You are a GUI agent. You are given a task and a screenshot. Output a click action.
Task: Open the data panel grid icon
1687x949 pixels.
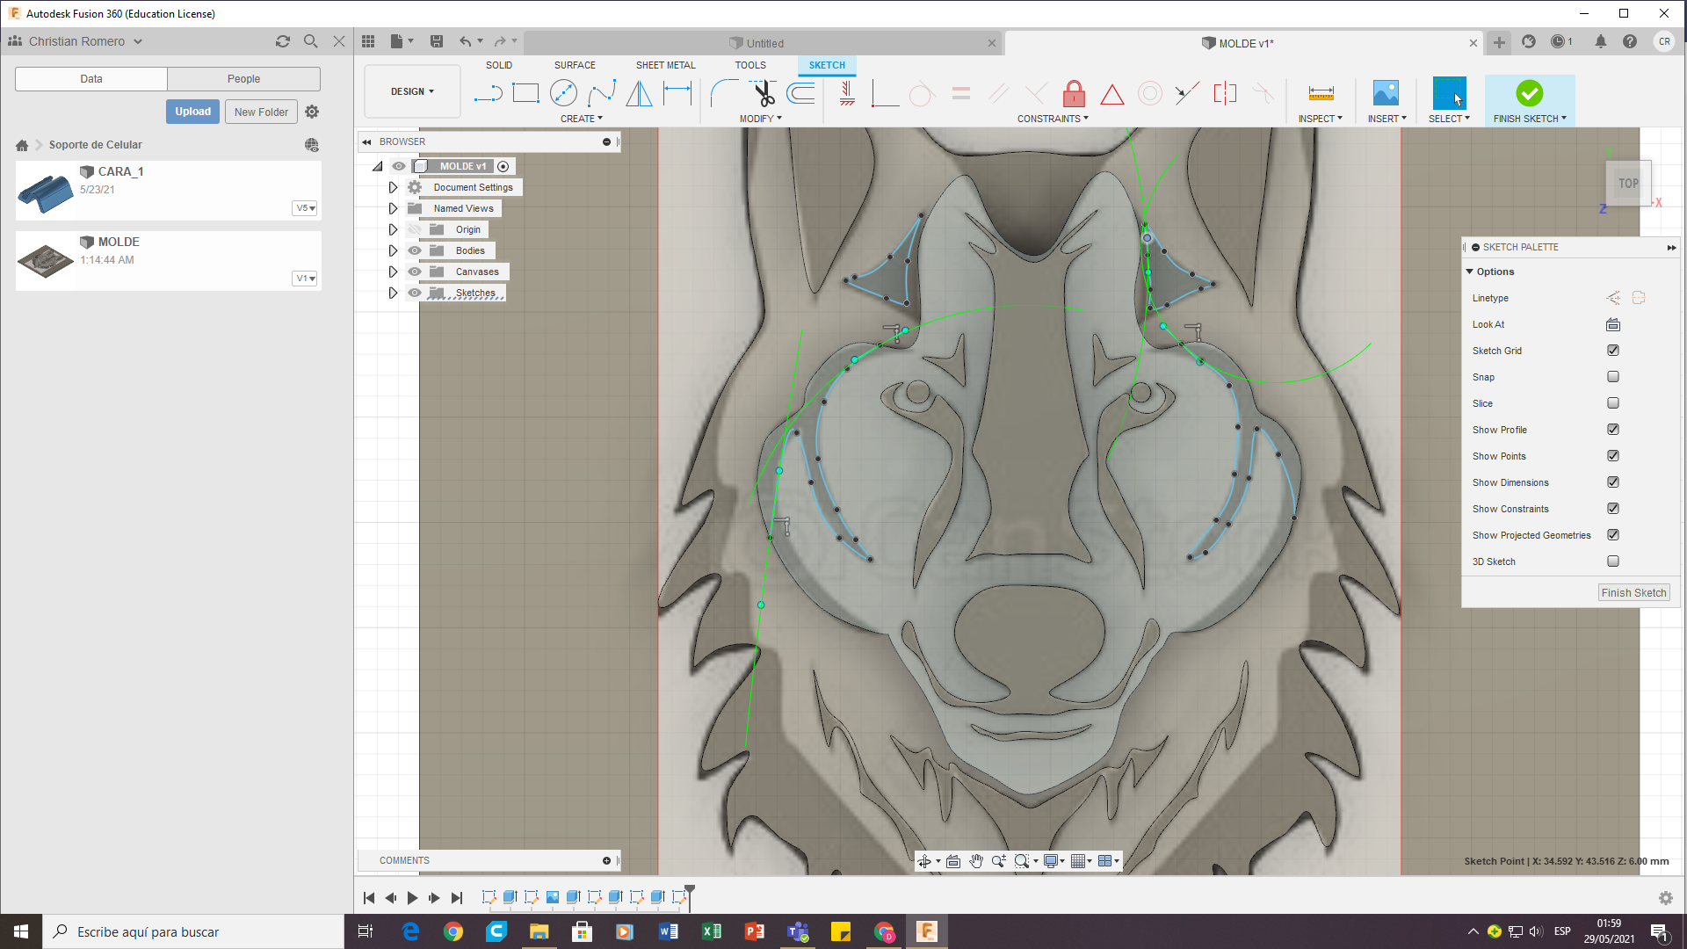(368, 41)
